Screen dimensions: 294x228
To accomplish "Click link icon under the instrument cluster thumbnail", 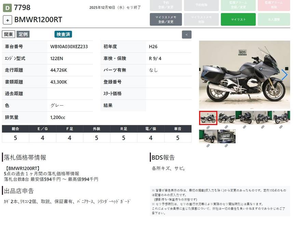I will (x=226, y=146).
